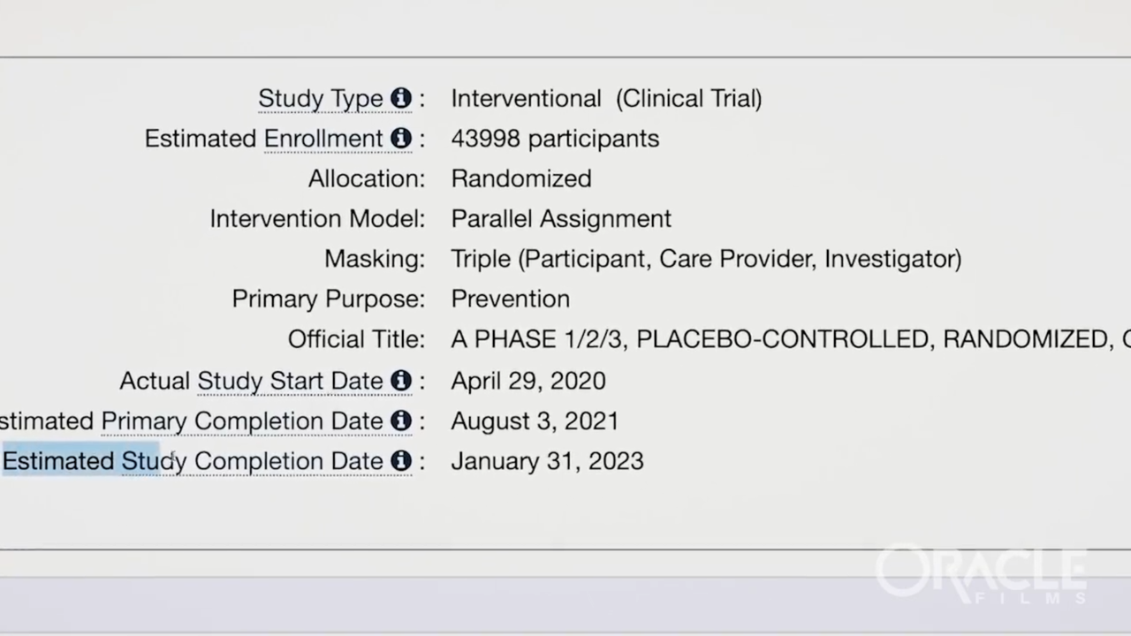Image resolution: width=1131 pixels, height=636 pixels.
Task: Open the Actual Study Start Date info icon
Action: (x=401, y=381)
